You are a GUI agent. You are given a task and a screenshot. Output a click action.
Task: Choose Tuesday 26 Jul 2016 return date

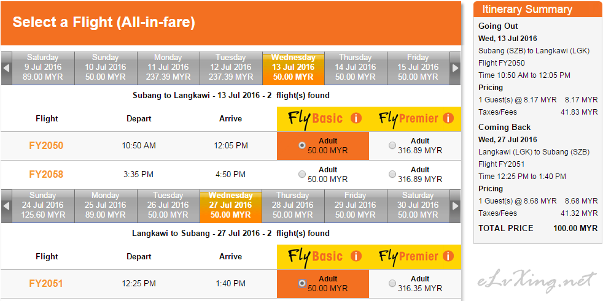tap(168, 206)
